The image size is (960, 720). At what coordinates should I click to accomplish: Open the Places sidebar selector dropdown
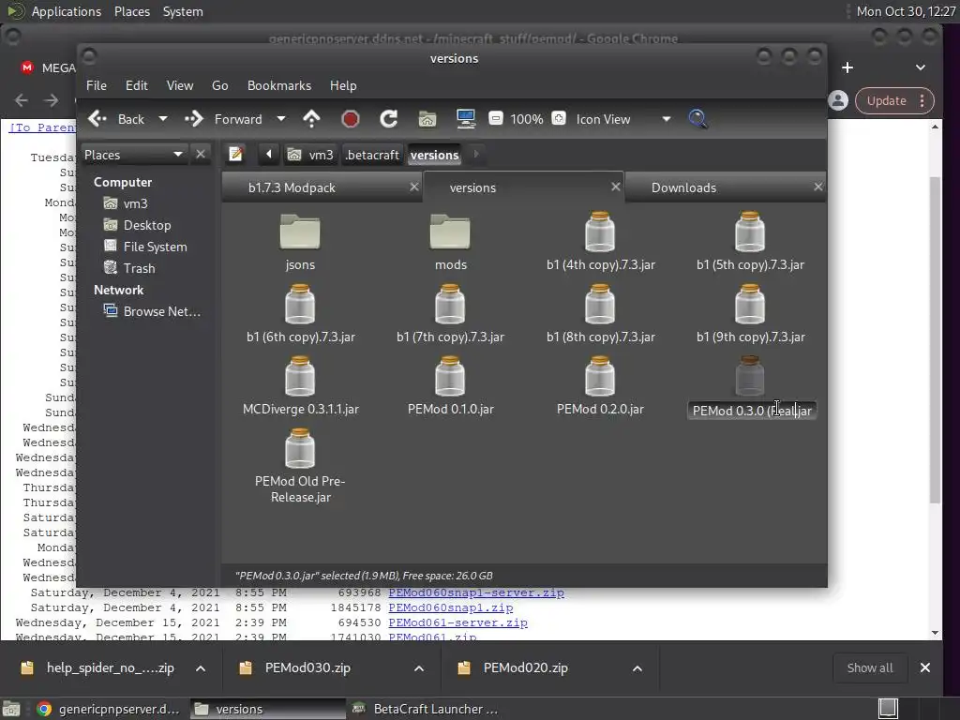point(134,155)
